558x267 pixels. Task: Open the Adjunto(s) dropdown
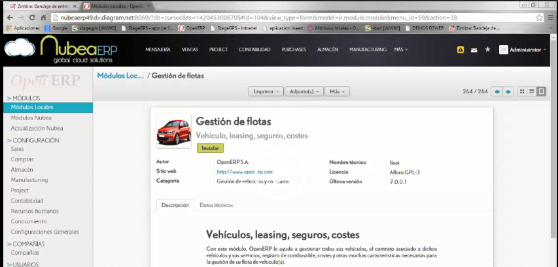tap(304, 91)
